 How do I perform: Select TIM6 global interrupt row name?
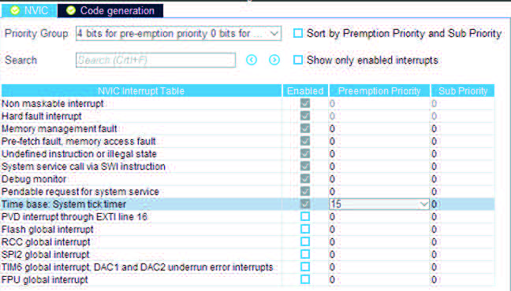coord(137,267)
